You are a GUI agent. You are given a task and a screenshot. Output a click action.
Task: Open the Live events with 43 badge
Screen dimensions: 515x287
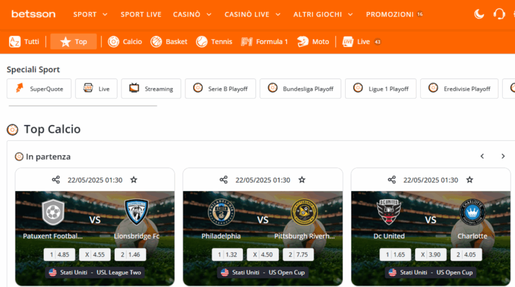[361, 42]
